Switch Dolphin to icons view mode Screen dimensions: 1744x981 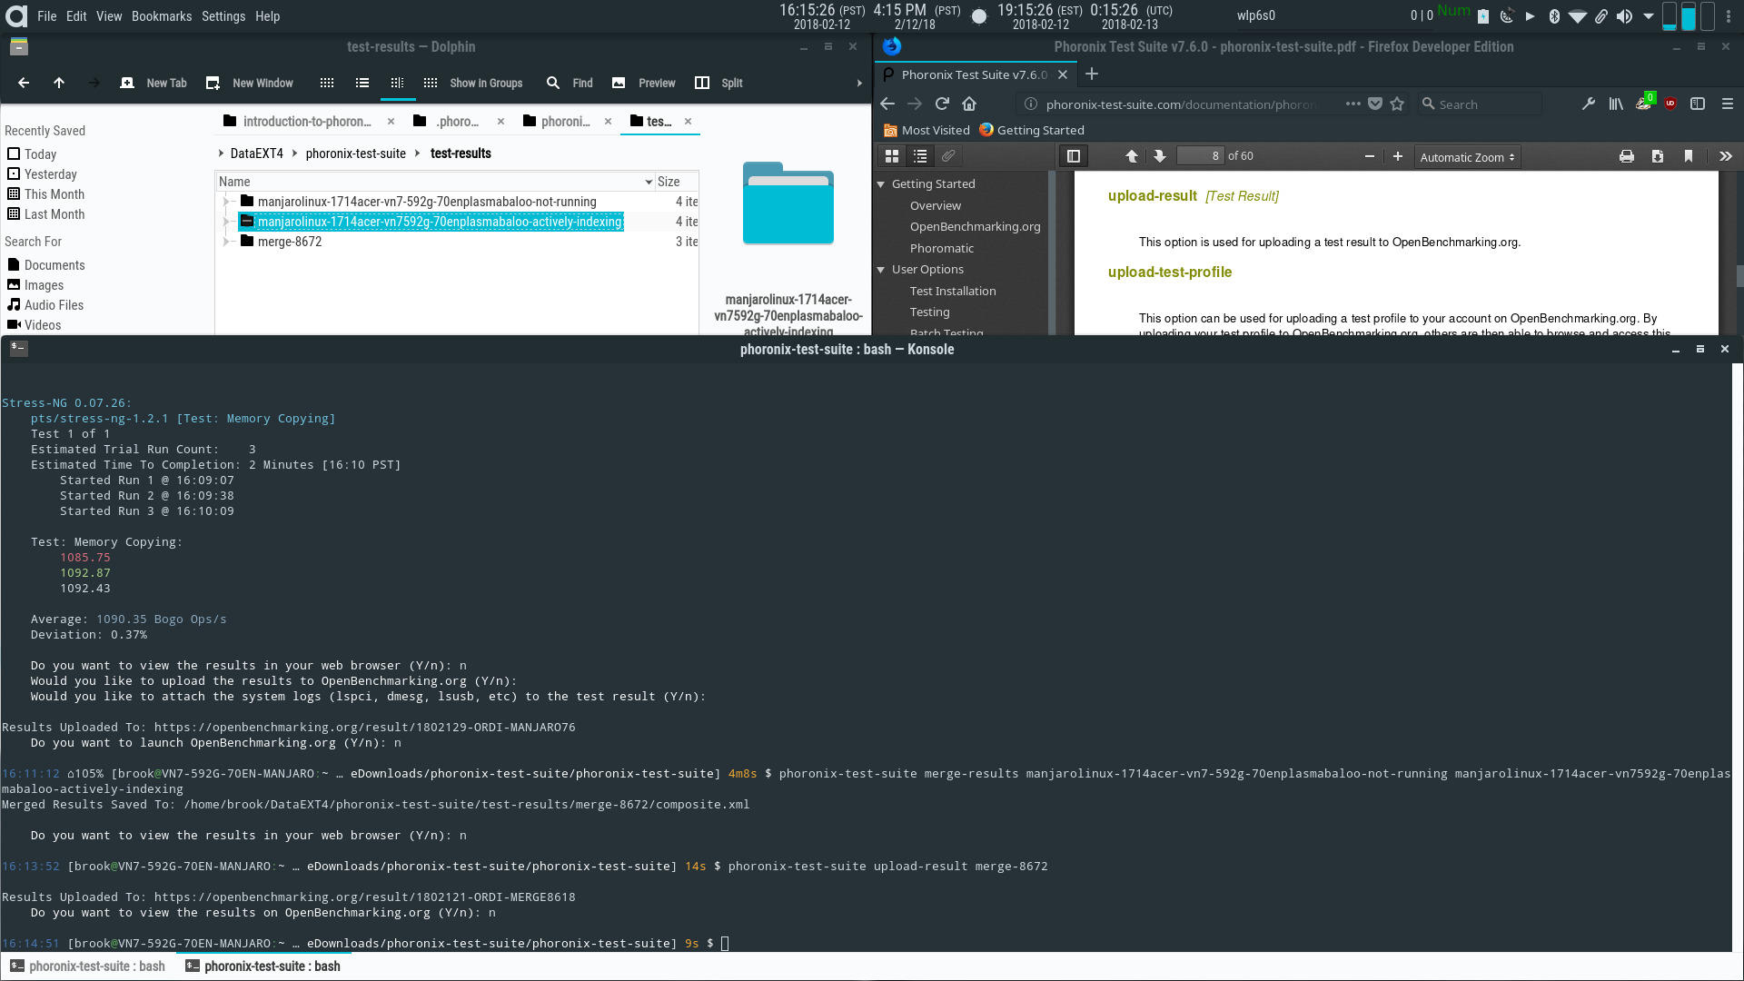[327, 83]
